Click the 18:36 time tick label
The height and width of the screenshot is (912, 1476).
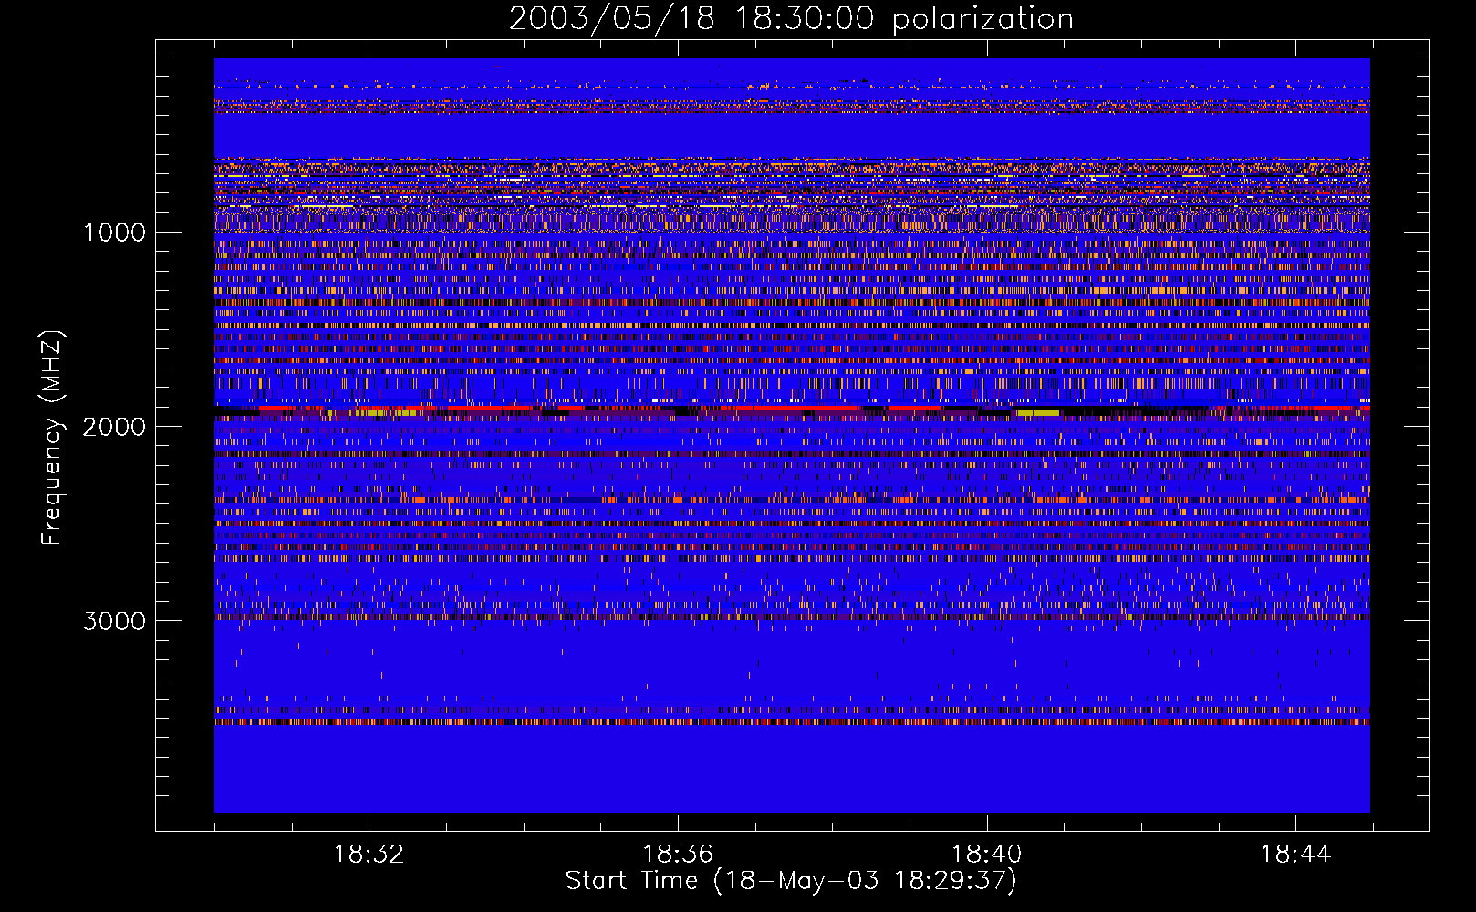tap(678, 855)
